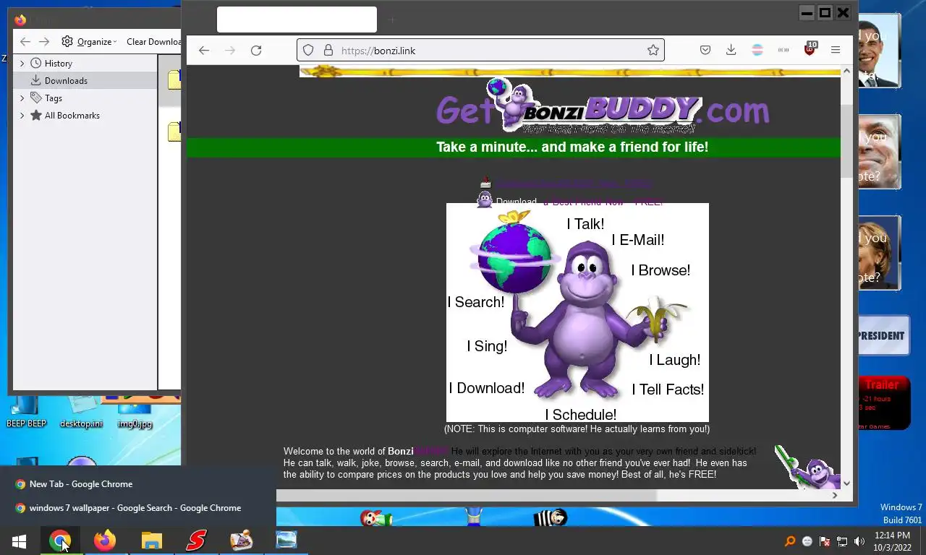Viewport: 926px width, 555px height.
Task: Click the Trailer ad gadget on desktop
Action: 884,403
